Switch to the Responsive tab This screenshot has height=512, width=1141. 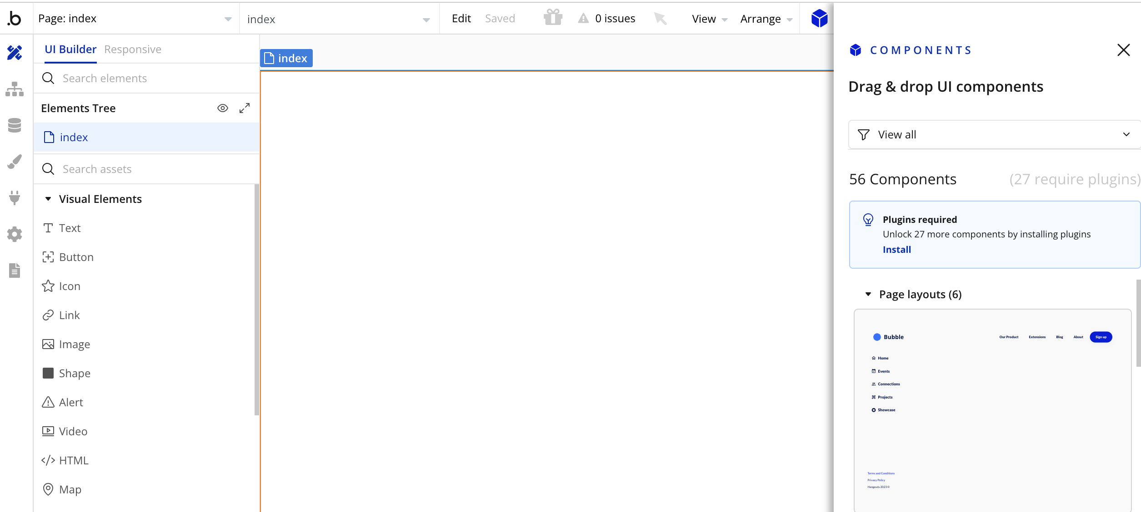133,49
